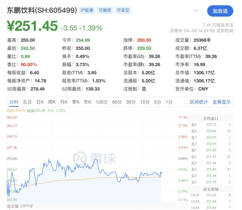Open the three-dot more options menu
Viewport: 242px width, 210px height.
coord(196,10)
